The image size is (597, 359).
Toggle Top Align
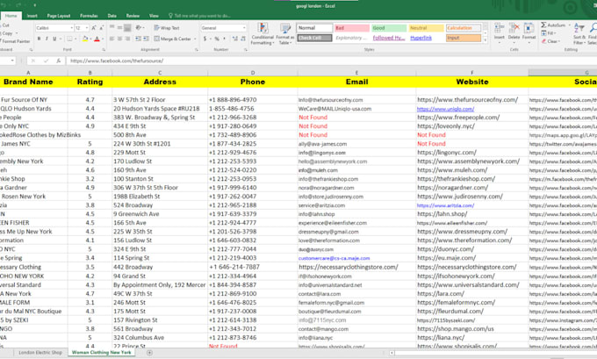(x=112, y=28)
